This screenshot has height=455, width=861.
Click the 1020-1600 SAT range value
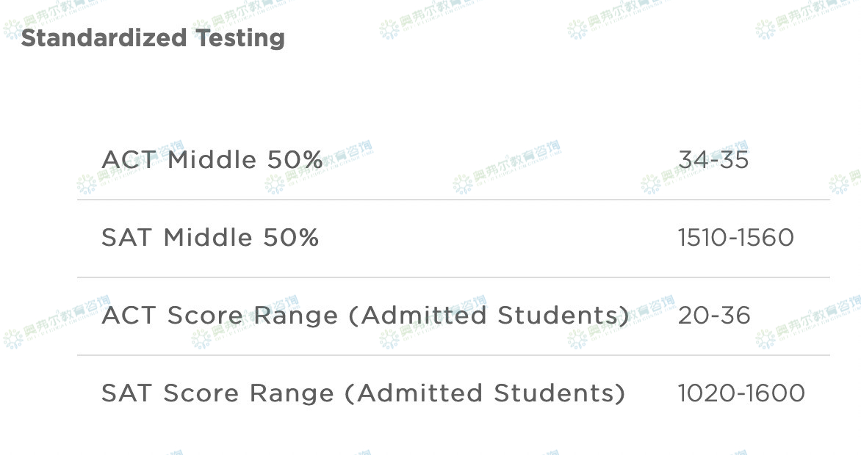click(x=741, y=393)
